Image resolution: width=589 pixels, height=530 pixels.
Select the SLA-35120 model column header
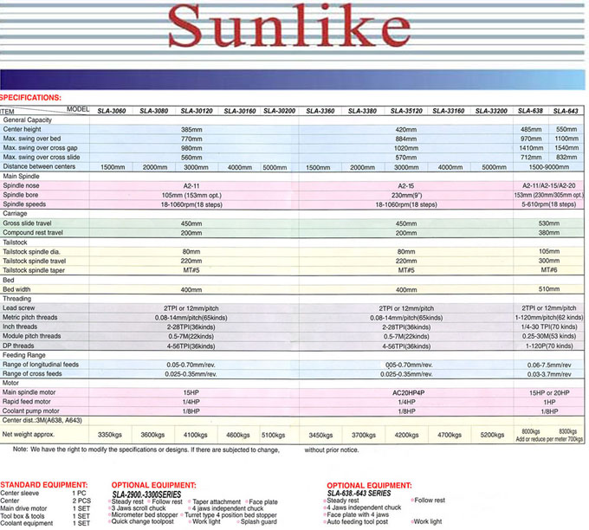[406, 111]
